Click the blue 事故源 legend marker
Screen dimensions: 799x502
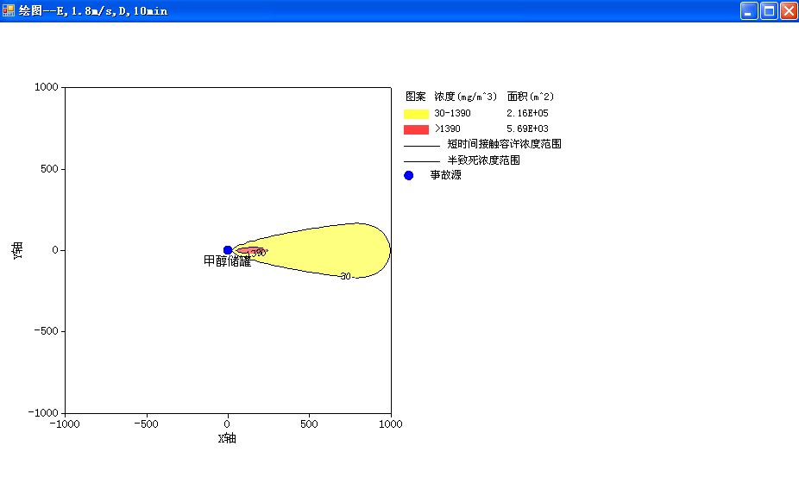[x=409, y=176]
